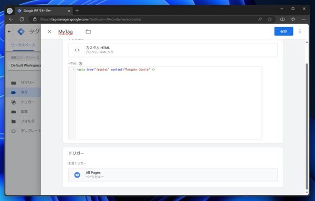This screenshot has width=315, height=201.
Task: Click the Google Tag Manager logo
Action: click(21, 31)
